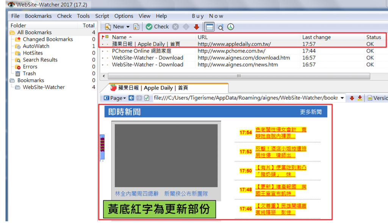Select the AutoWatch folder

pyautogui.click(x=36, y=46)
